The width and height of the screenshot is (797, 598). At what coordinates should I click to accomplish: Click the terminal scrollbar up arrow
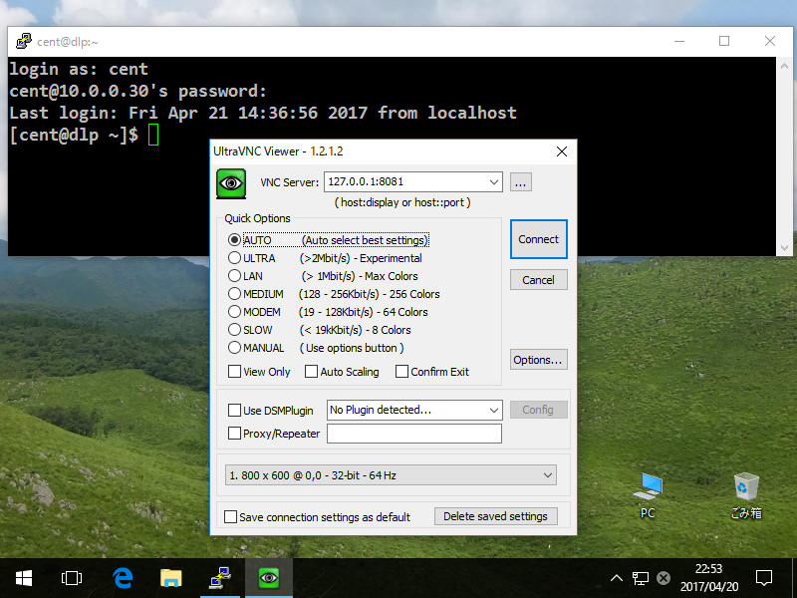(x=784, y=66)
